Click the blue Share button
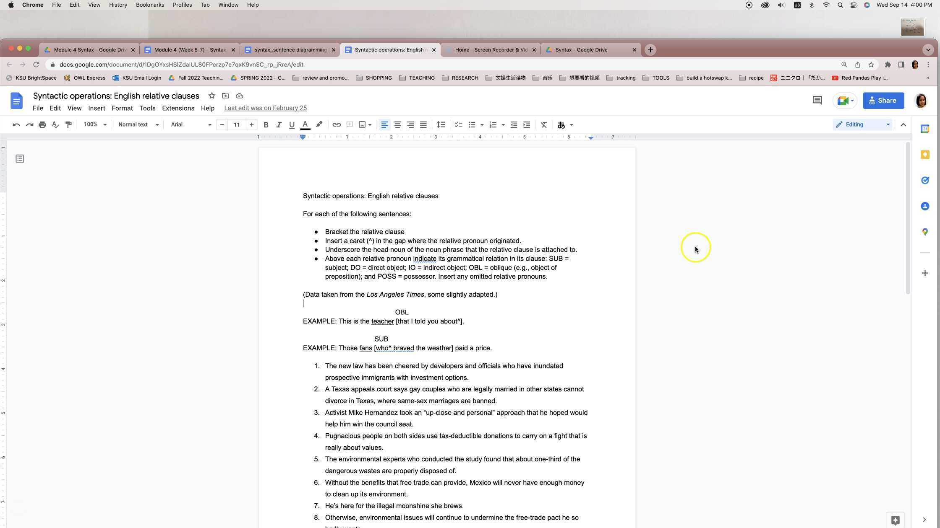940x528 pixels. click(x=883, y=101)
